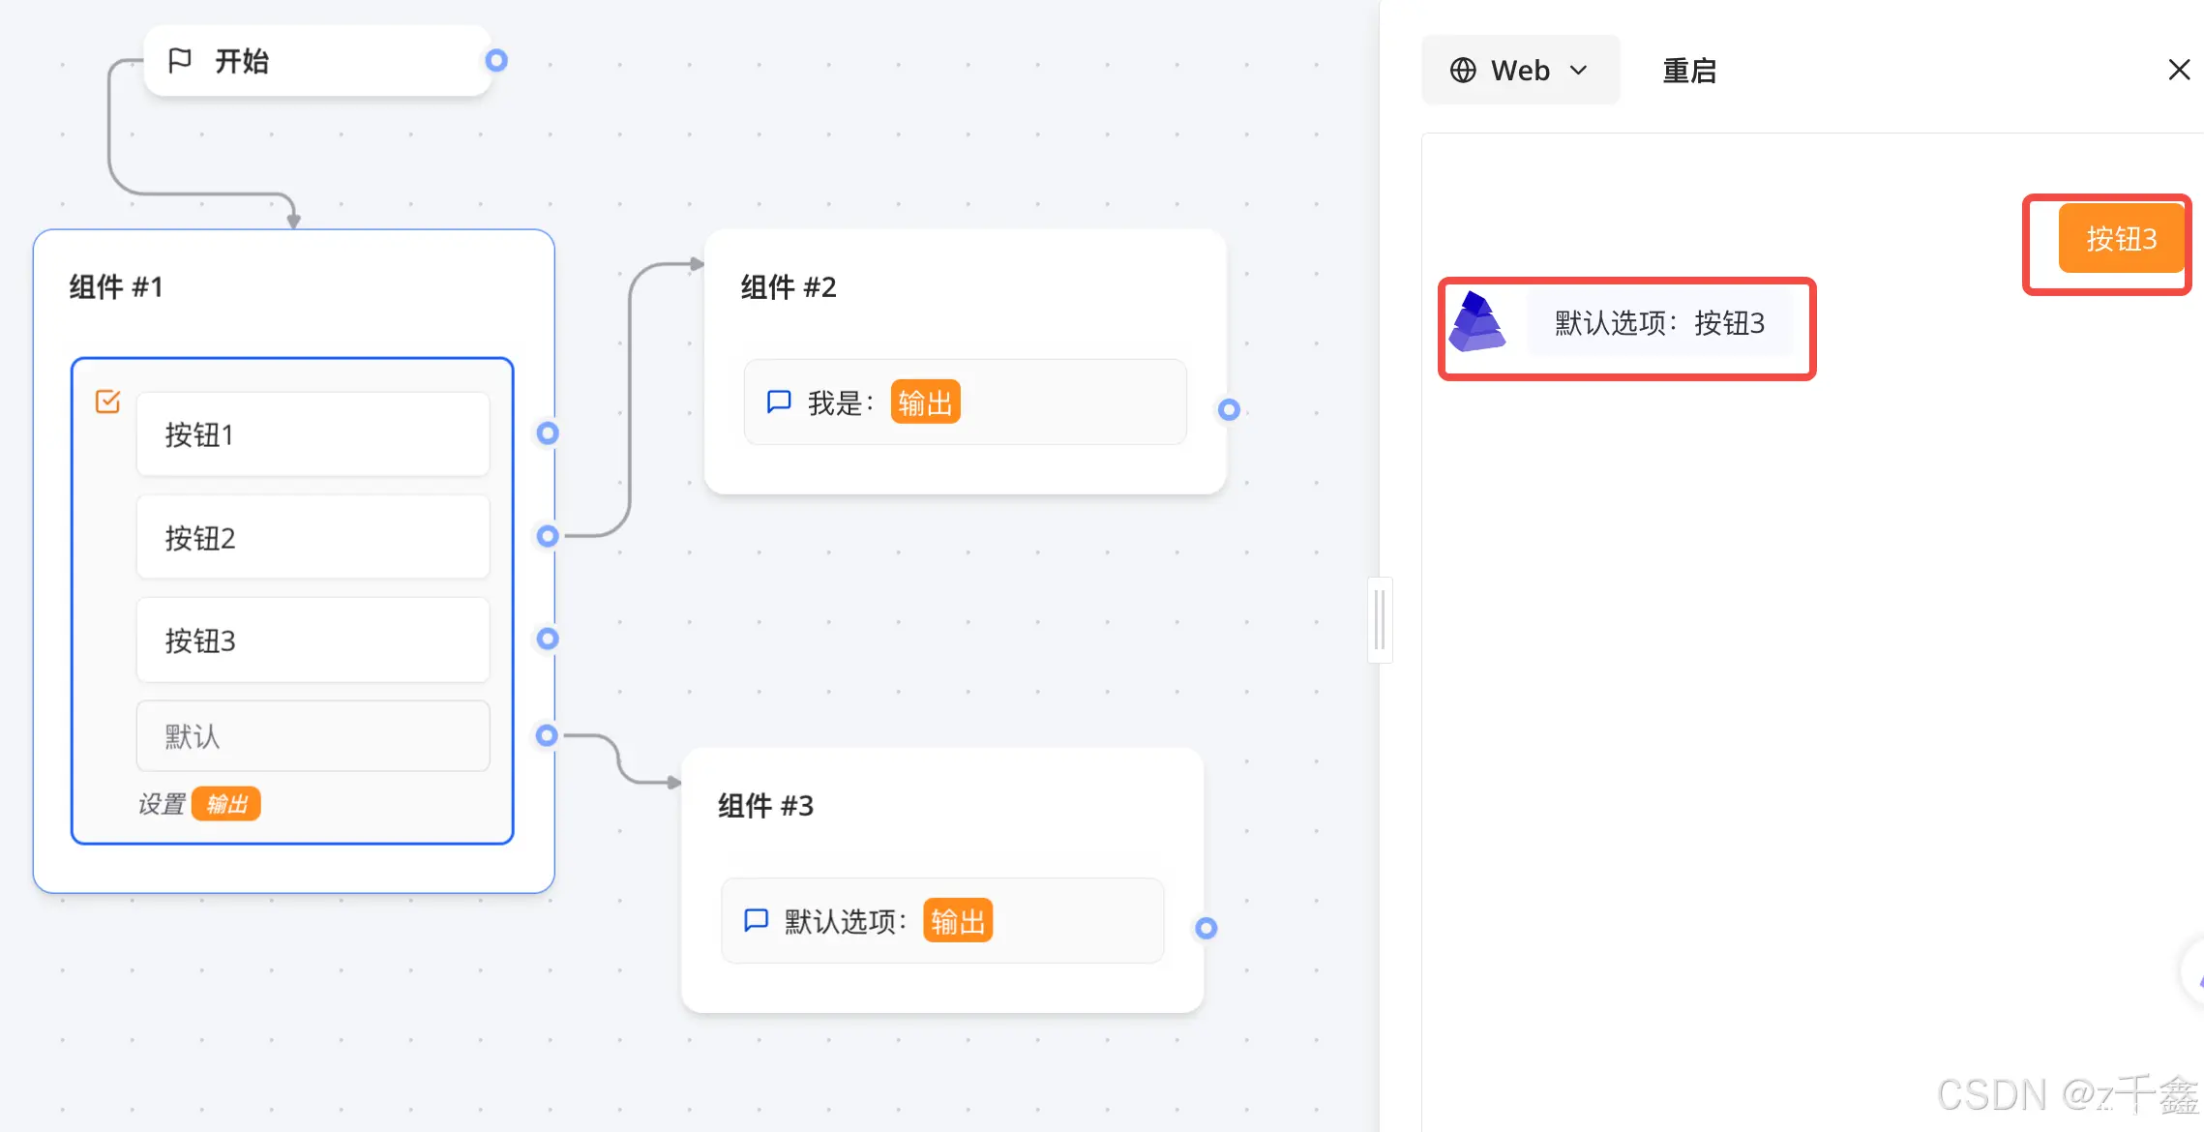Select the 组件 #2 title

789,286
